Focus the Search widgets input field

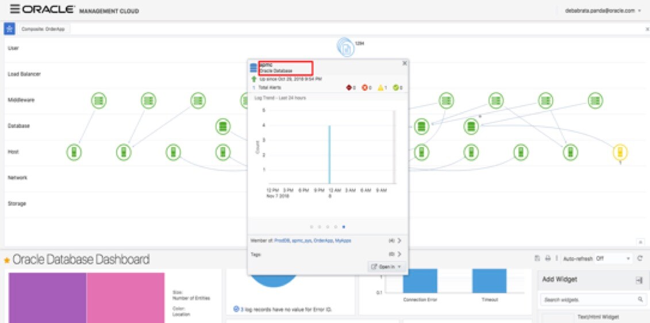point(589,299)
